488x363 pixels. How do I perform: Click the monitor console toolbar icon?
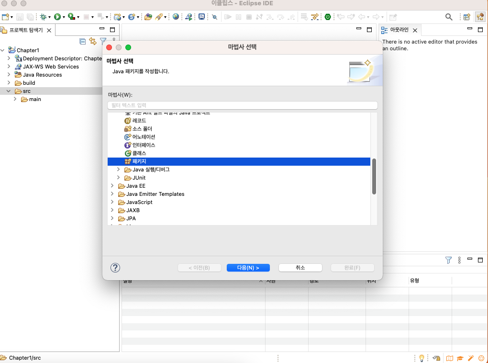[x=202, y=17]
